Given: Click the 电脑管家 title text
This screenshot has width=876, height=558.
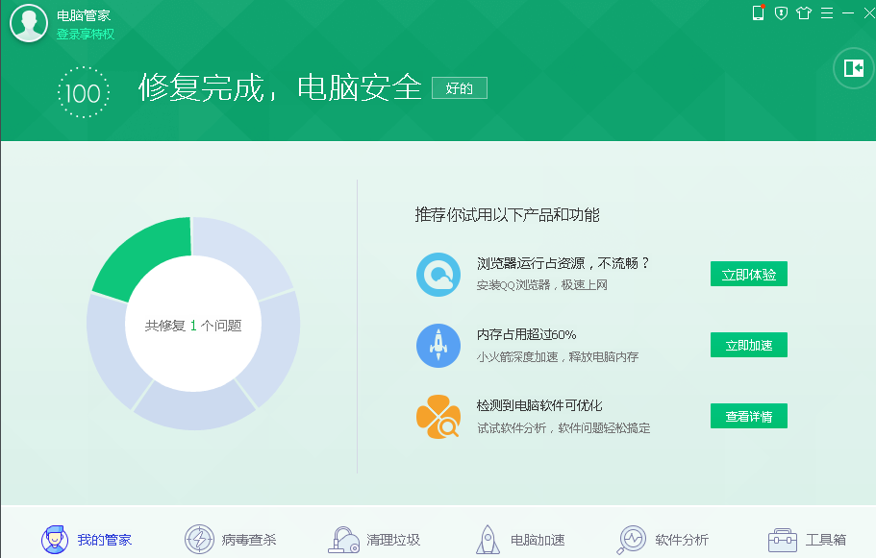Looking at the screenshot, I should (x=84, y=15).
